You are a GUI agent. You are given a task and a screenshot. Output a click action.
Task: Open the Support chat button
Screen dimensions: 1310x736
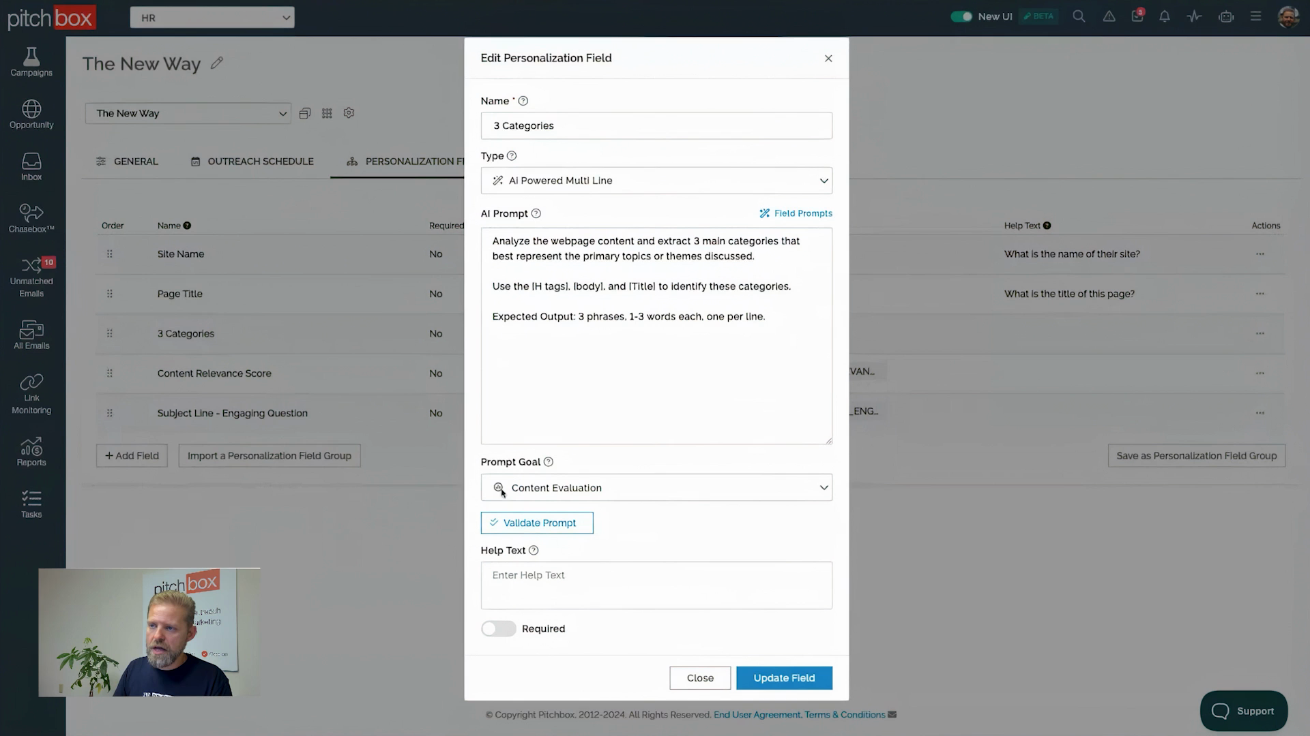pos(1243,711)
